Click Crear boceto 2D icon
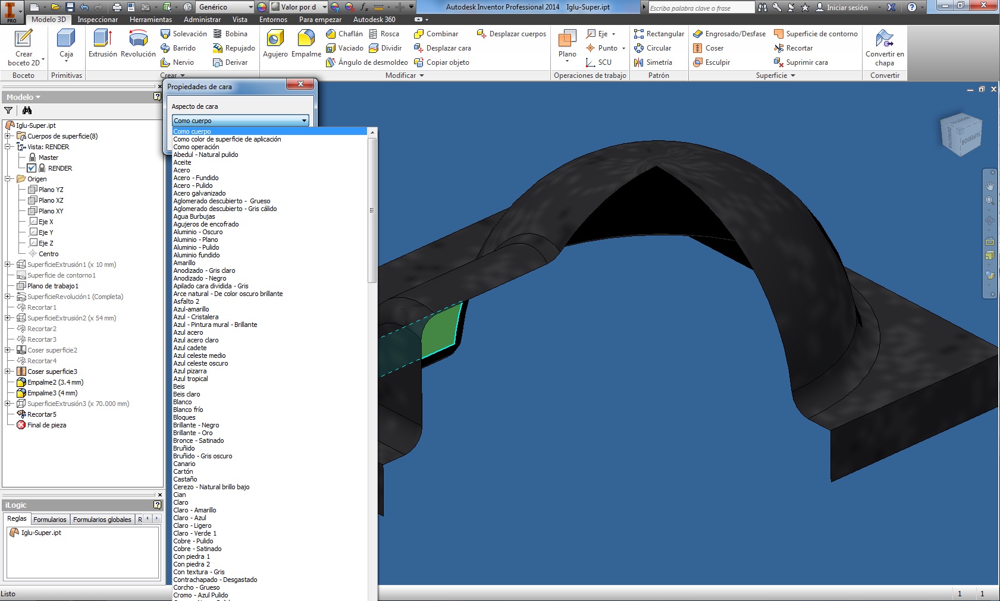The height and width of the screenshot is (601, 1000). [24, 48]
